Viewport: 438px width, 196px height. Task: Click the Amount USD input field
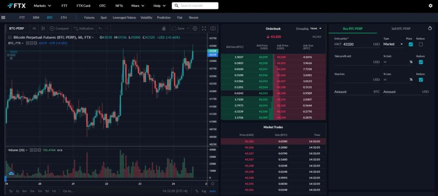[x=406, y=92]
